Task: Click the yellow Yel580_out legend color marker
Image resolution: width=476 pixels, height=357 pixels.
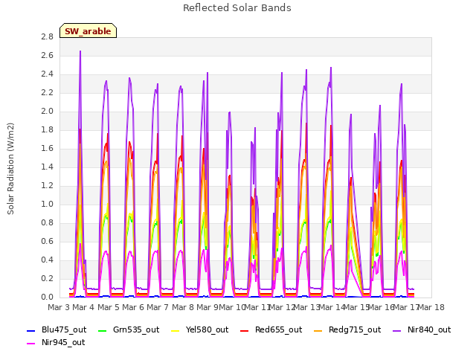Action: pyautogui.click(x=176, y=330)
